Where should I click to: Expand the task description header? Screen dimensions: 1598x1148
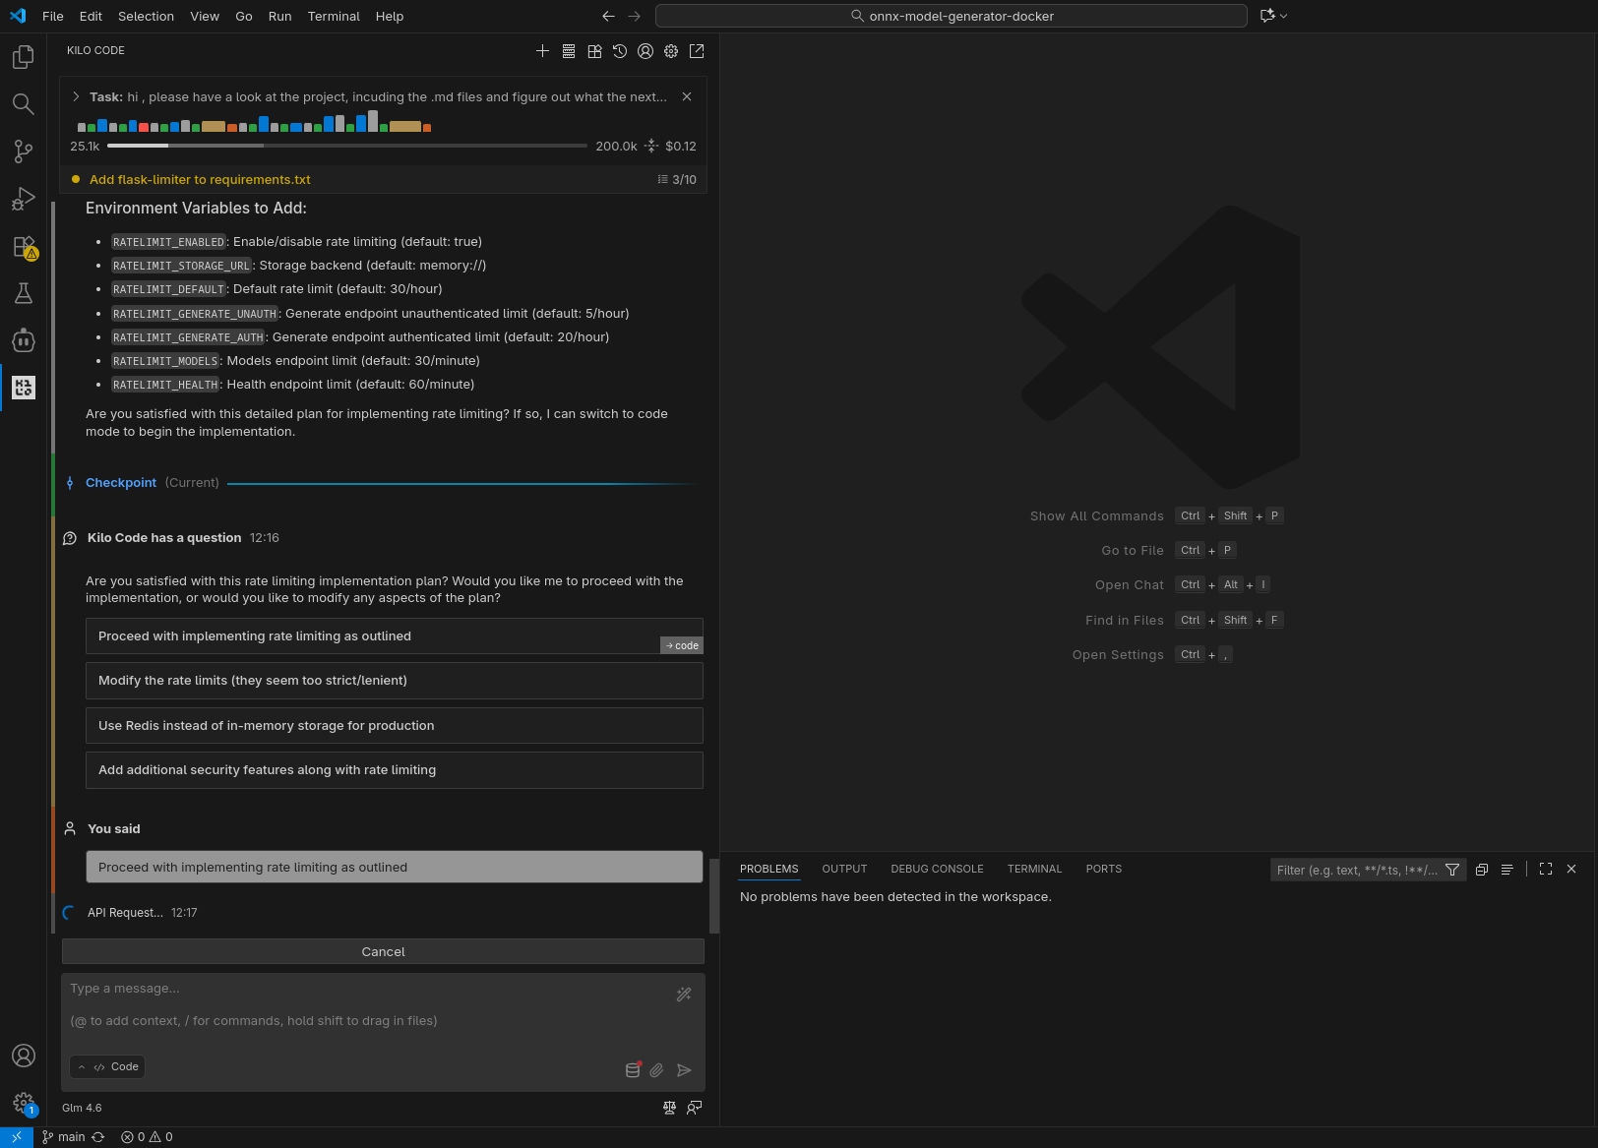(76, 96)
